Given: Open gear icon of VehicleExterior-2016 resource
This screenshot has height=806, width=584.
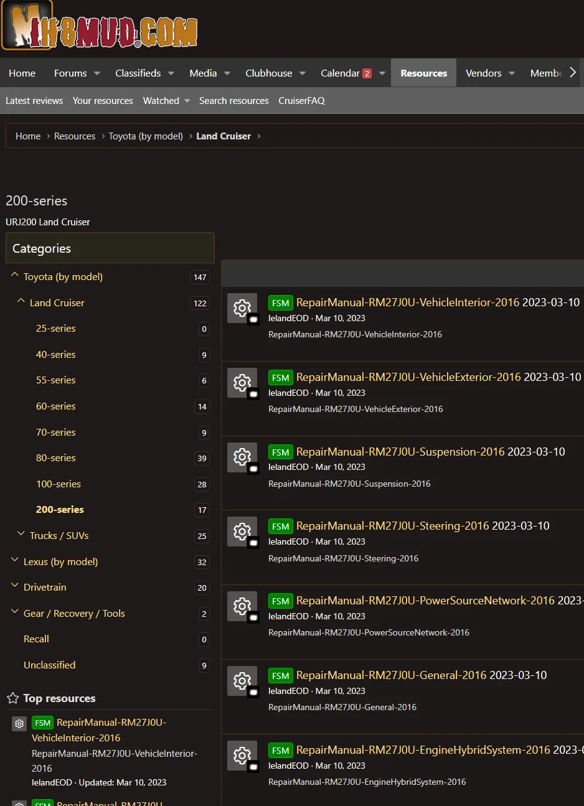Looking at the screenshot, I should (242, 383).
